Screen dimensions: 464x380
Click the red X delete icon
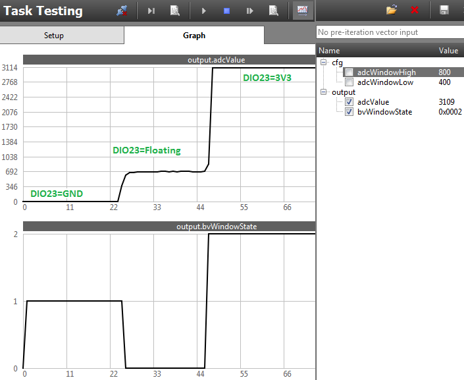(415, 11)
